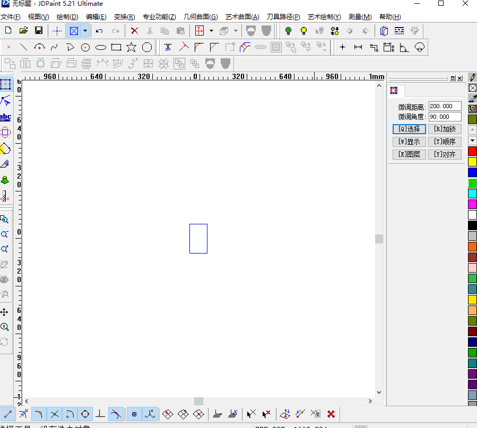
Task: Undo the last action
Action: 99,31
